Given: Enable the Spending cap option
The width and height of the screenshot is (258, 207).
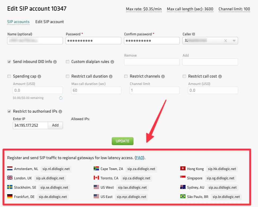Looking at the screenshot, I should pyautogui.click(x=9, y=76).
